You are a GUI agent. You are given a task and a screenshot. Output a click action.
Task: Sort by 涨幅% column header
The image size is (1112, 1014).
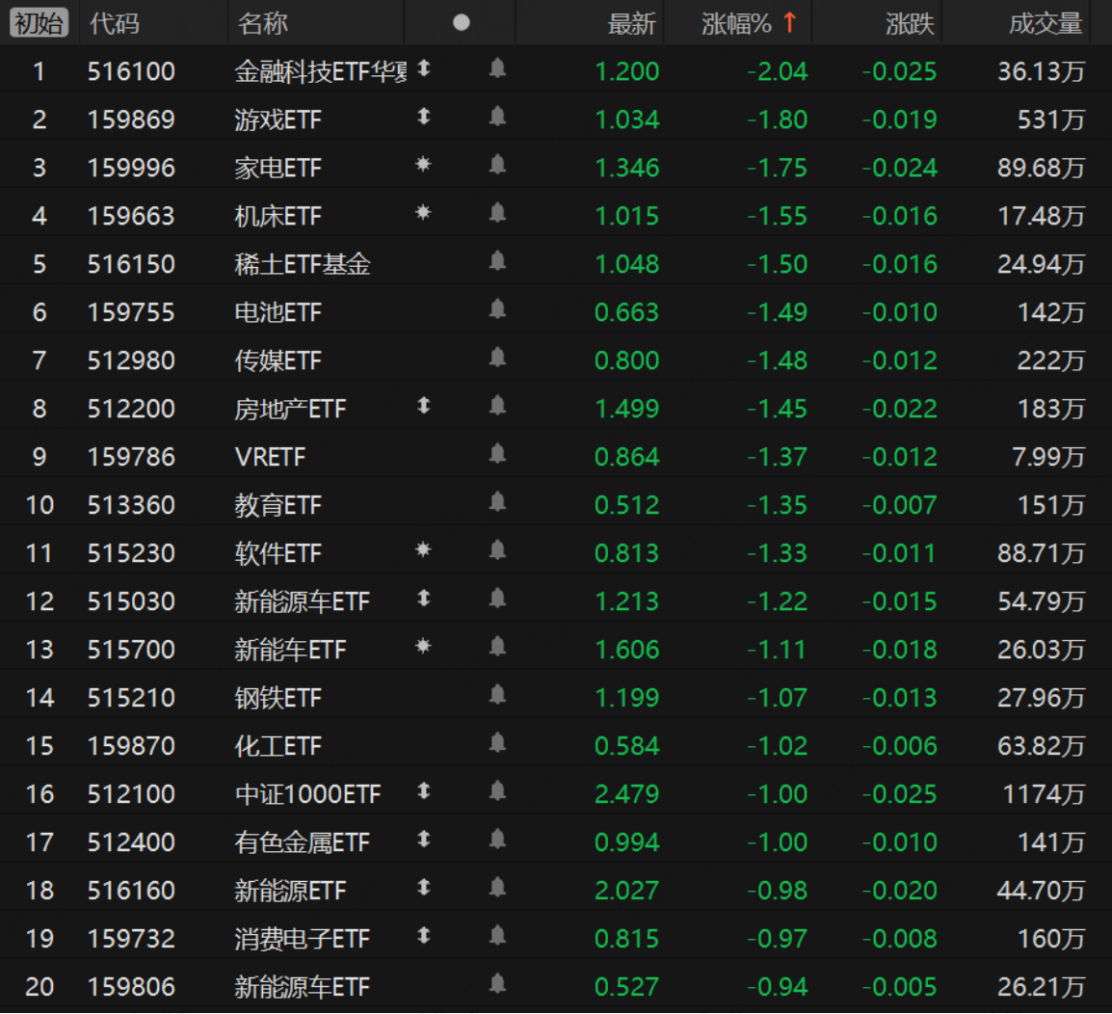(x=749, y=23)
